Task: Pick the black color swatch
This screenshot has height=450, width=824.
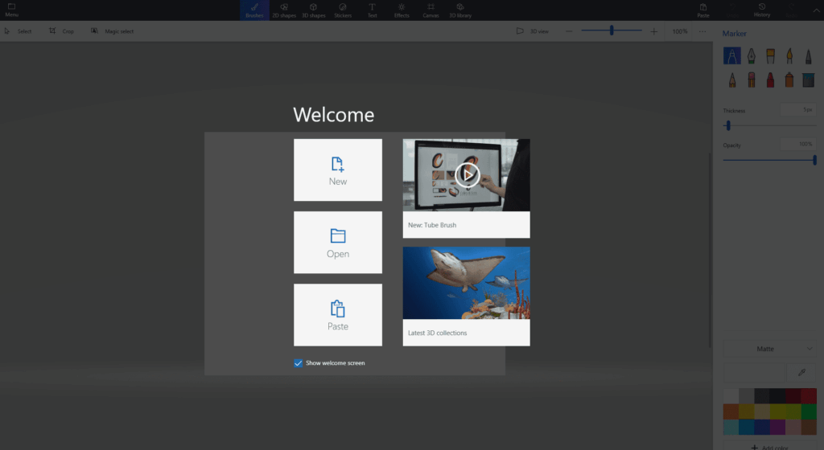Action: point(778,396)
